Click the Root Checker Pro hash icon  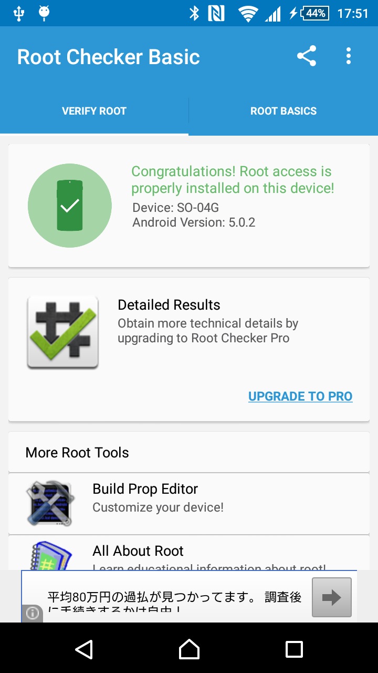click(63, 332)
